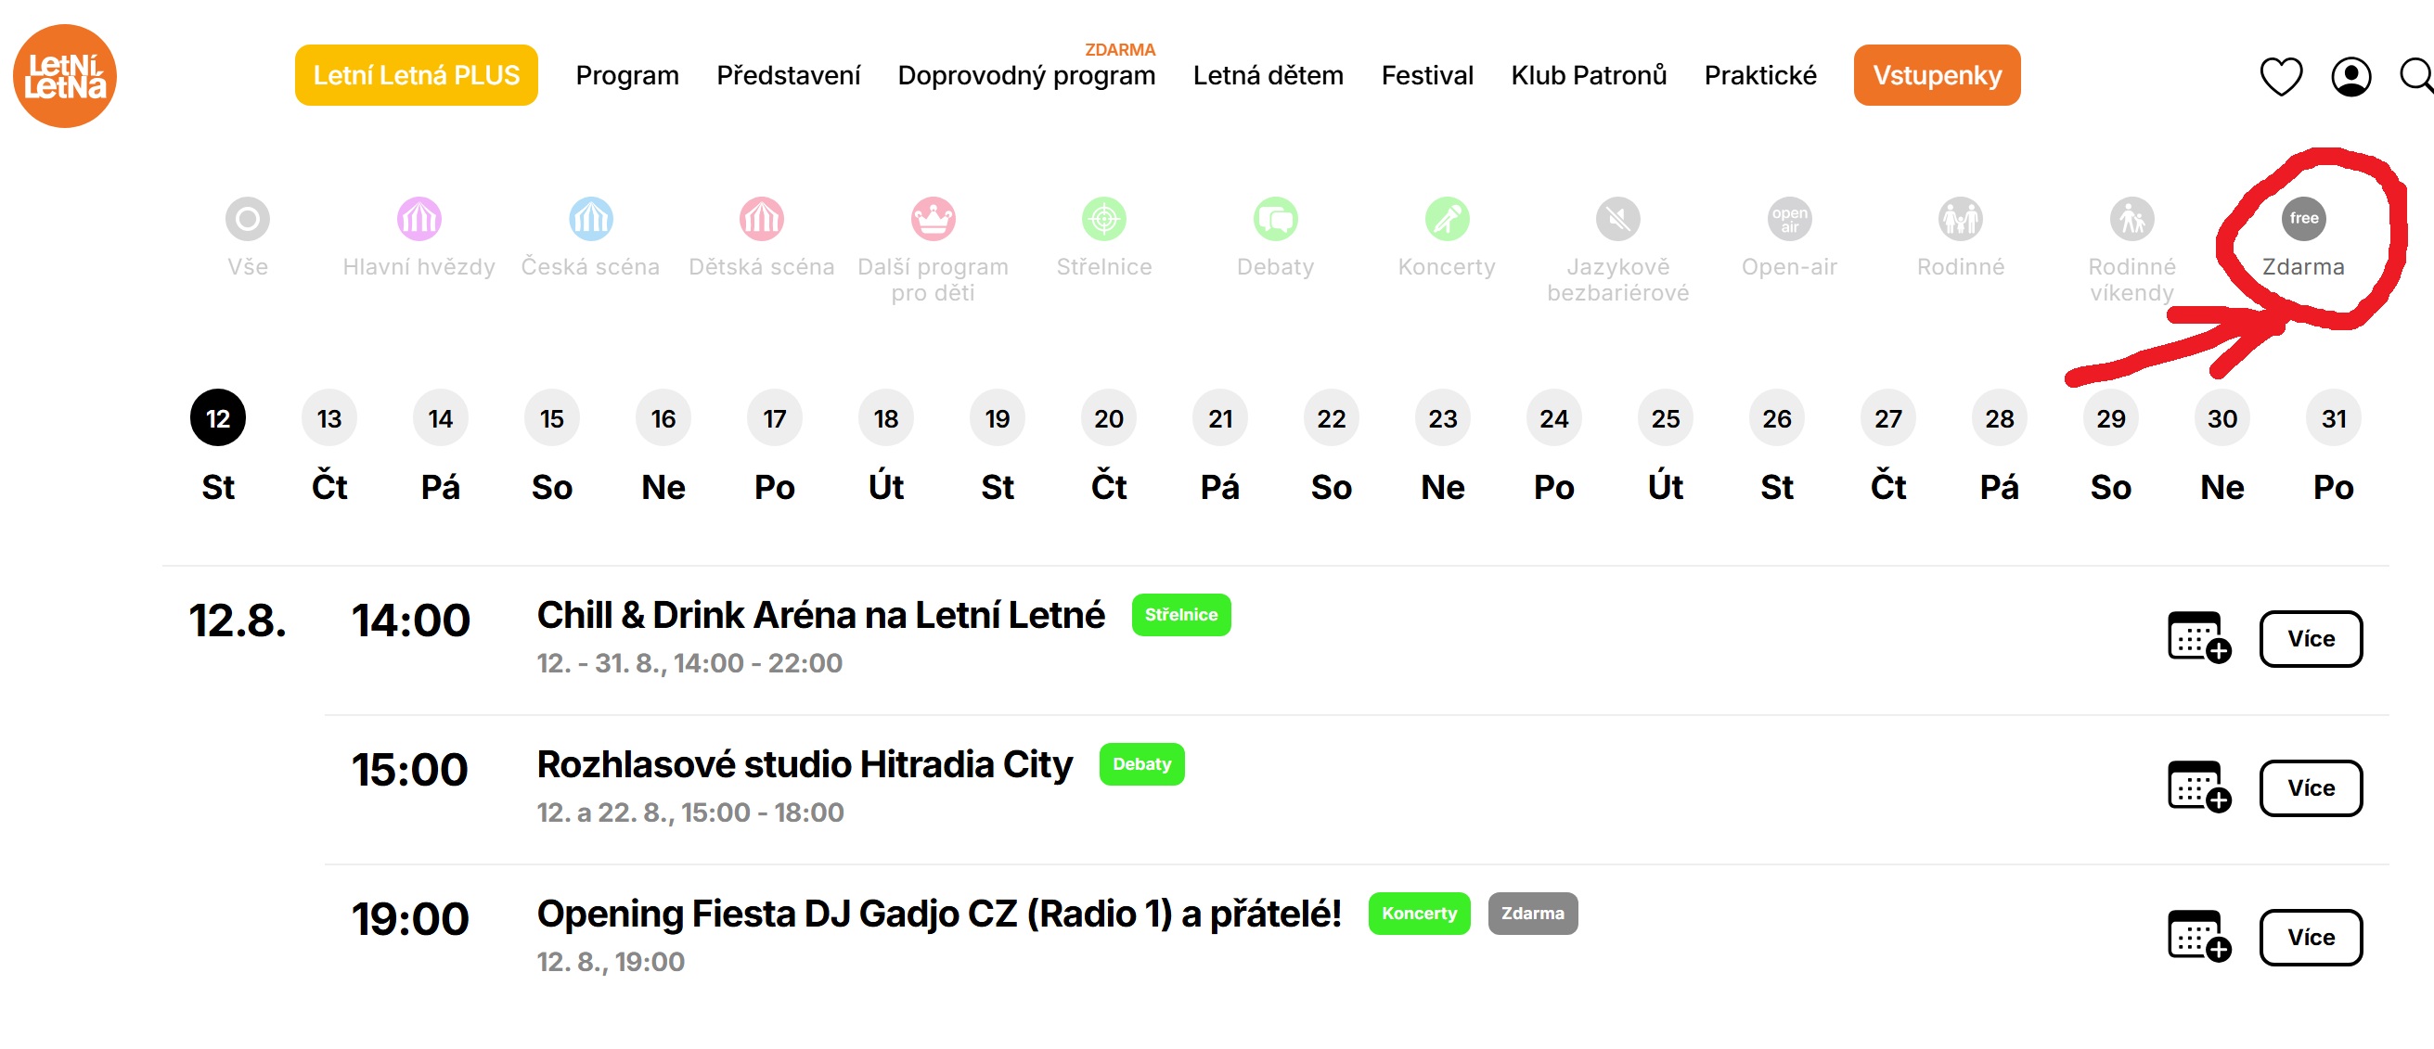Open the Program menu
This screenshot has width=2434, height=1049.
[x=627, y=75]
